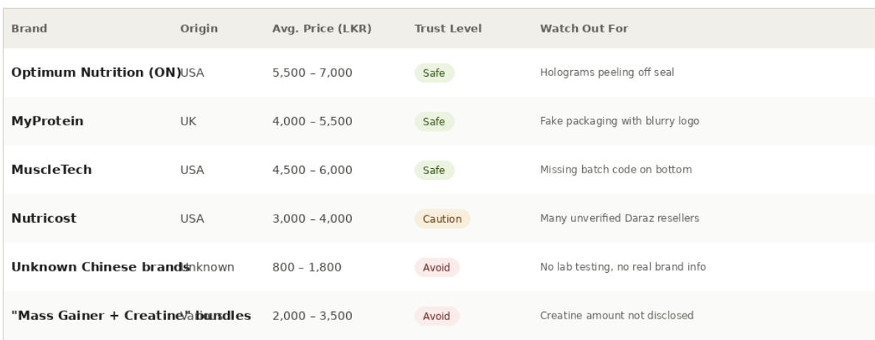
Task: Select the Optimum Nutrition (ON) brand name
Action: click(94, 72)
